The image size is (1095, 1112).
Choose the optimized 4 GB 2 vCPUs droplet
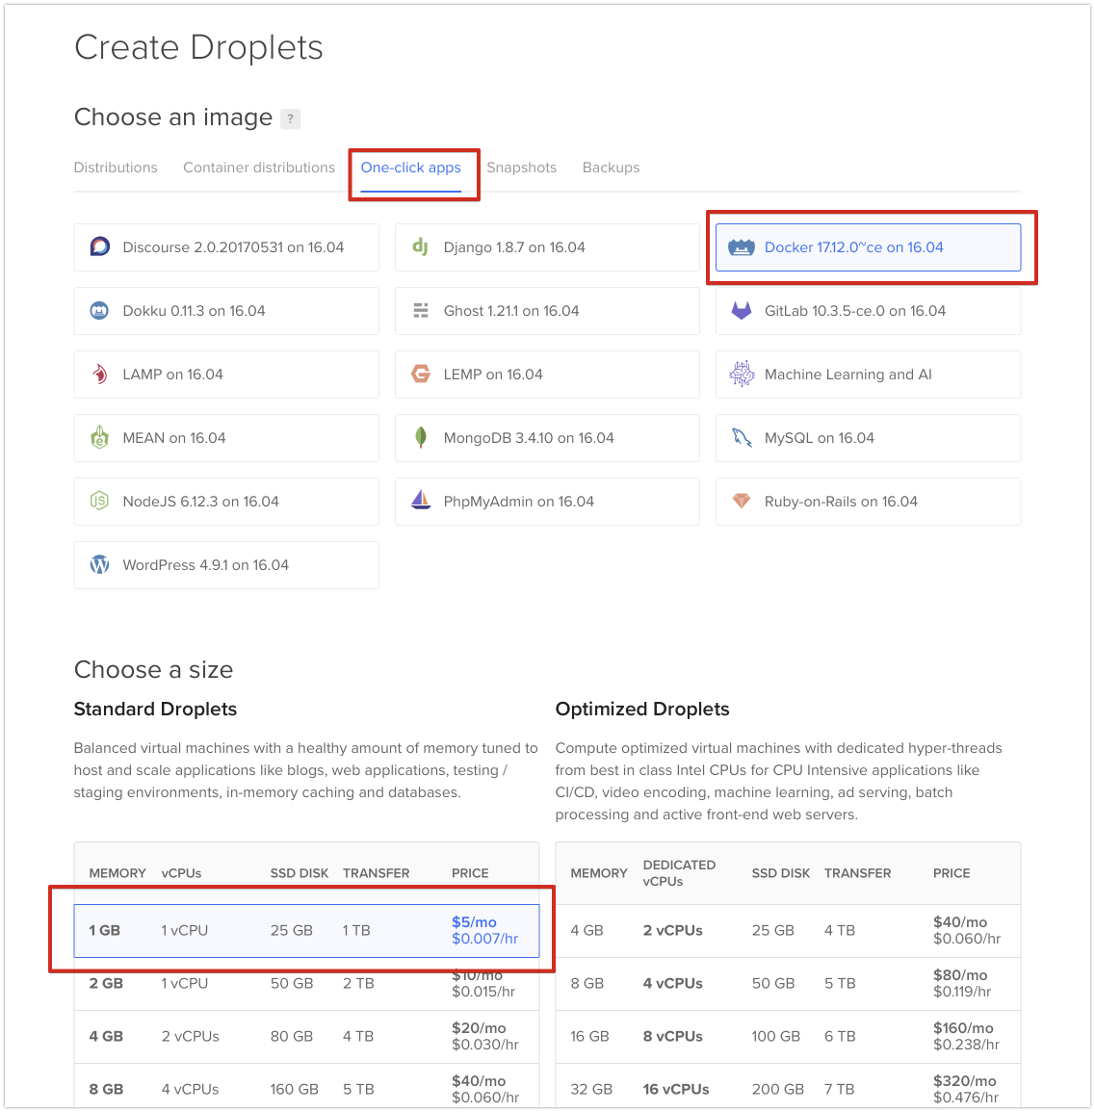788,930
